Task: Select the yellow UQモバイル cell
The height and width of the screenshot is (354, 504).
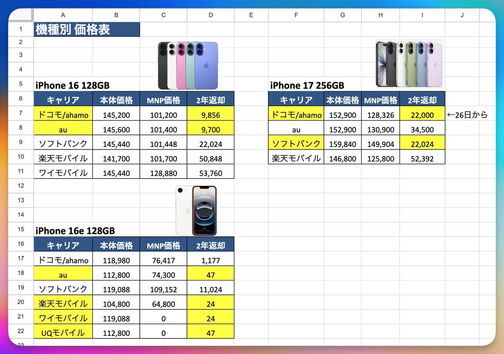Action: (63, 331)
